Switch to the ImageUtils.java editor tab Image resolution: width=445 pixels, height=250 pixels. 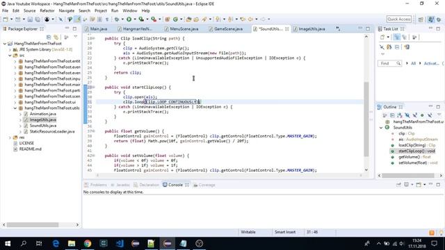coord(311,29)
